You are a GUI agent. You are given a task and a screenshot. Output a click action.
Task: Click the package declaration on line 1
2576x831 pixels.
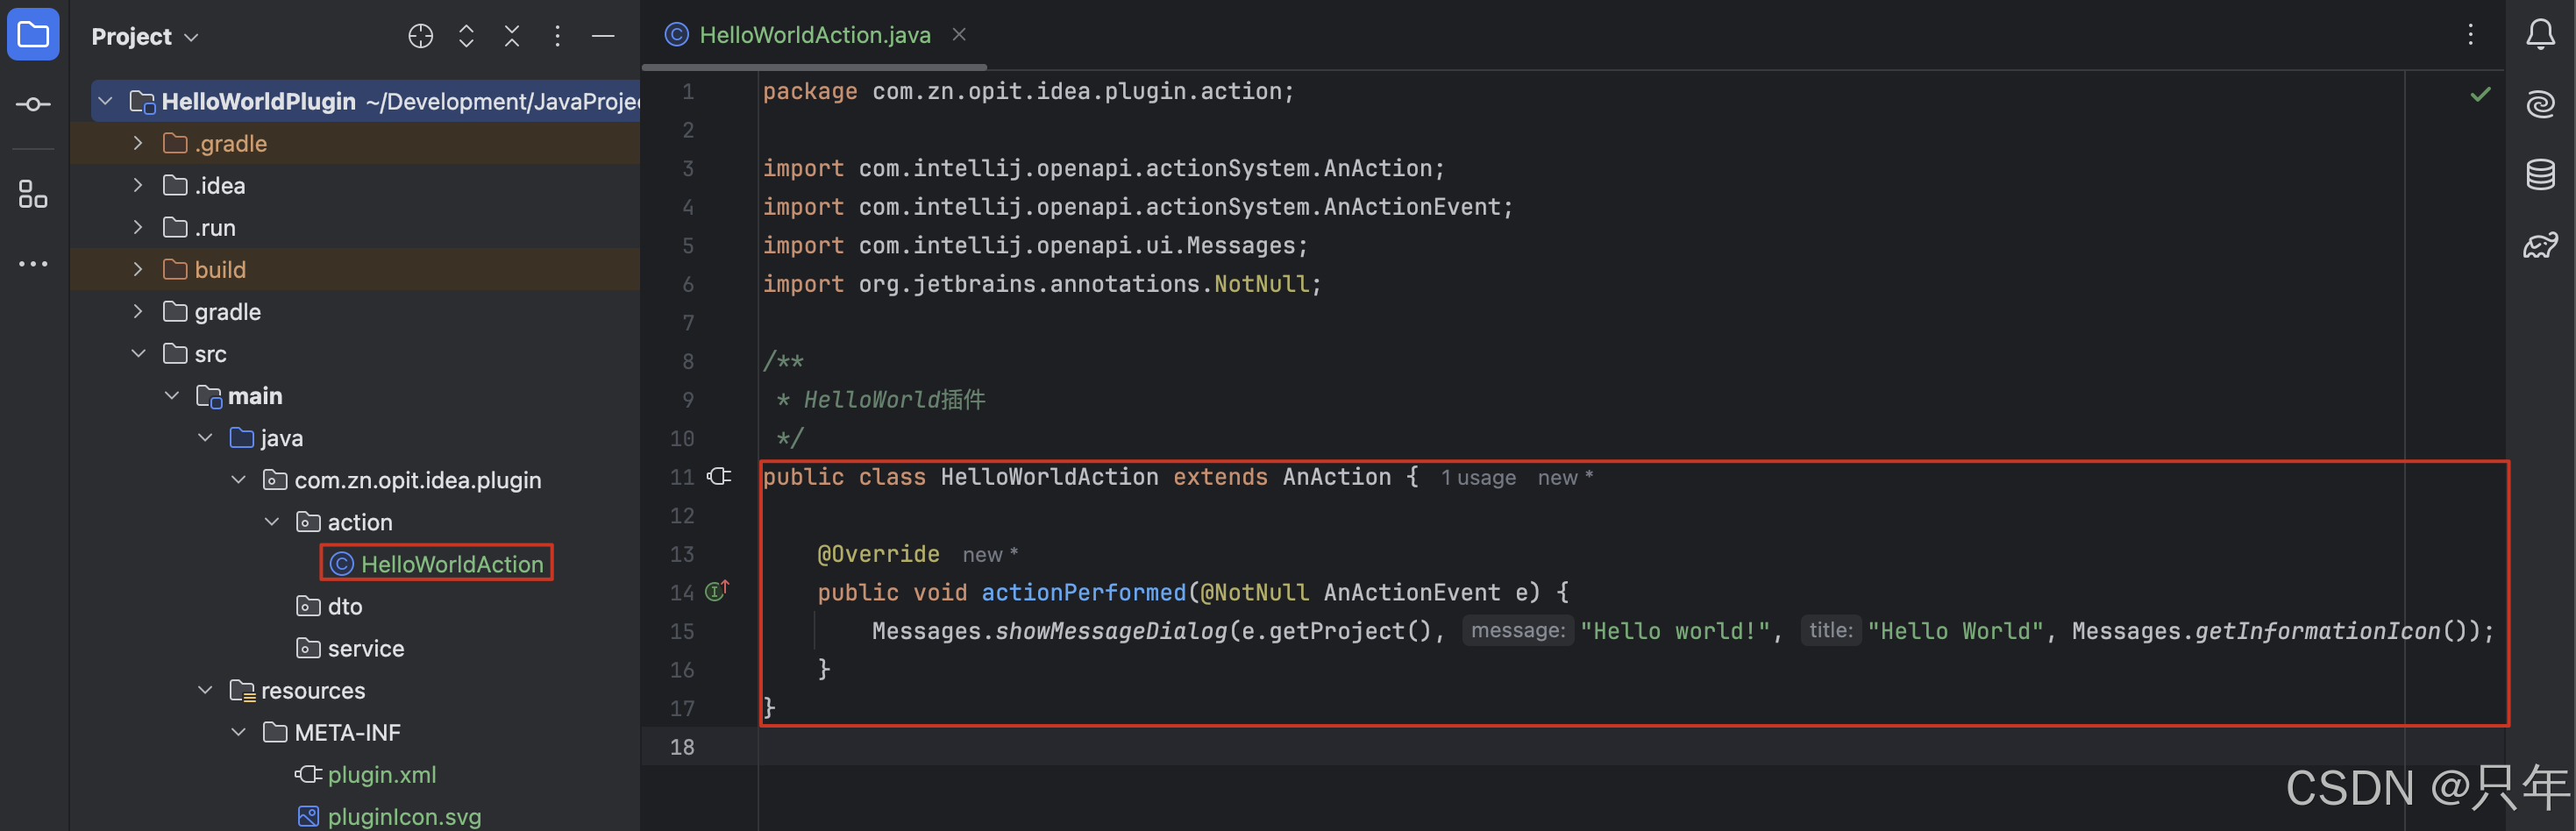click(1028, 92)
